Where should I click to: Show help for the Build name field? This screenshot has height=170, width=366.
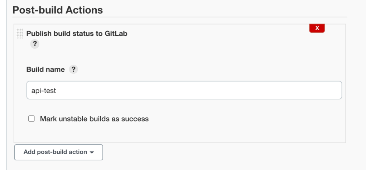73,69
